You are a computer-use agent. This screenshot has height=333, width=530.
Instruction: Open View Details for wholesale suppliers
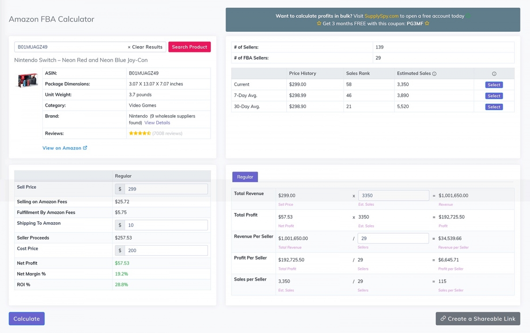point(157,123)
